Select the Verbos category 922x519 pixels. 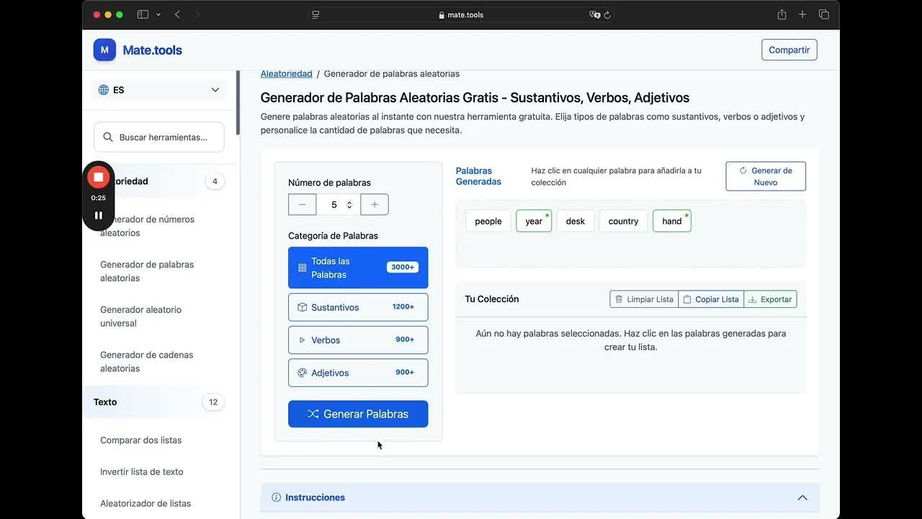pyautogui.click(x=358, y=340)
